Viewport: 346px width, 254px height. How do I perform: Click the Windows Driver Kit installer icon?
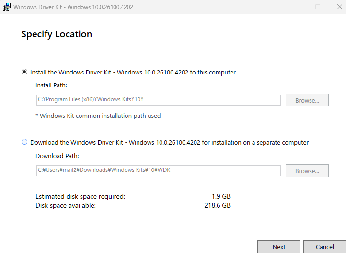tap(7, 7)
